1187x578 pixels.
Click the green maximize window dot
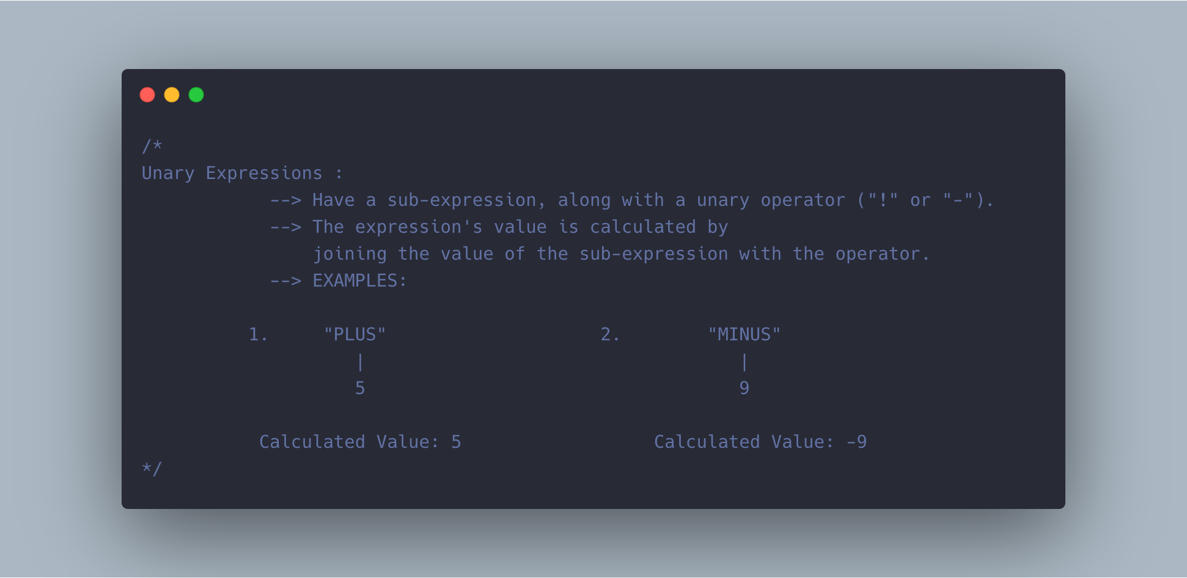coord(196,95)
